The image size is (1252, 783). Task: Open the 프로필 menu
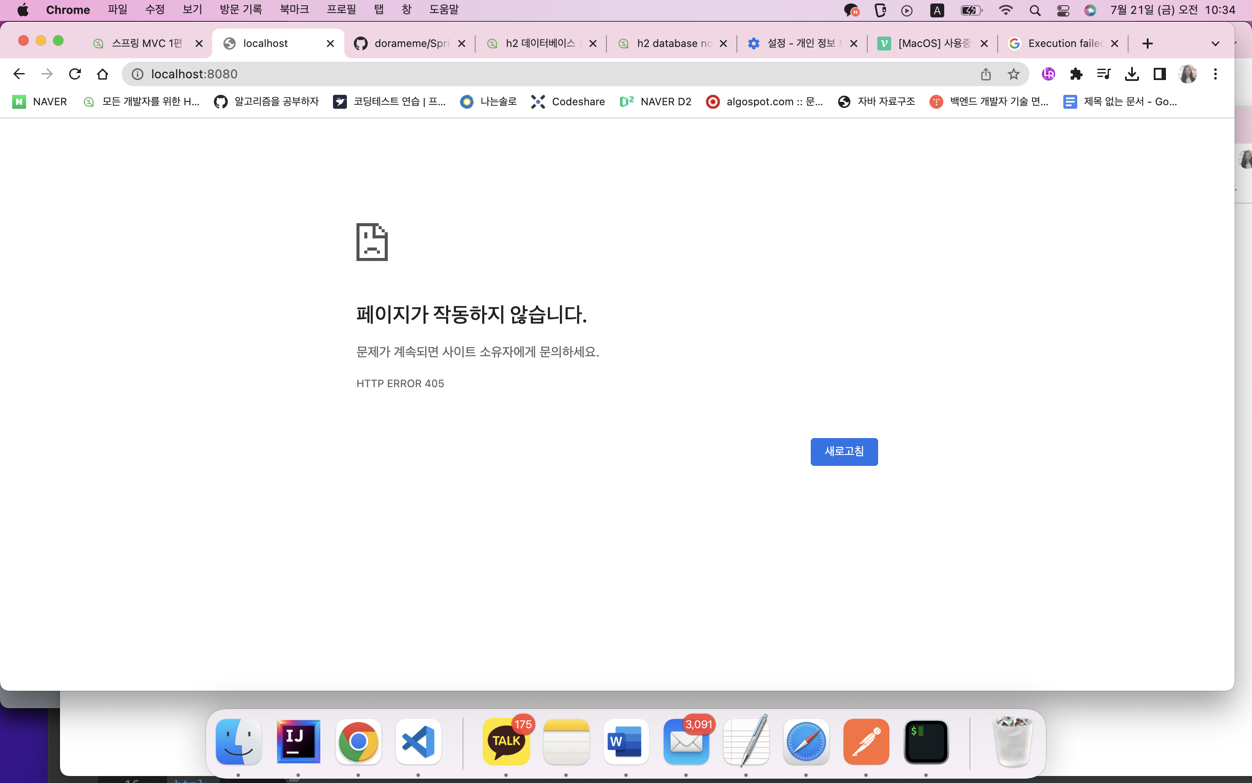341,10
